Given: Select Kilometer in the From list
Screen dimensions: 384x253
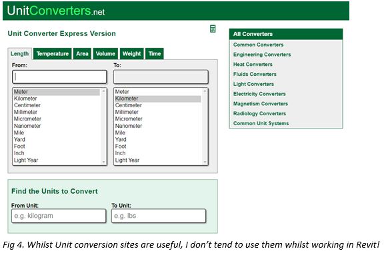Looking at the screenshot, I should (x=57, y=99).
